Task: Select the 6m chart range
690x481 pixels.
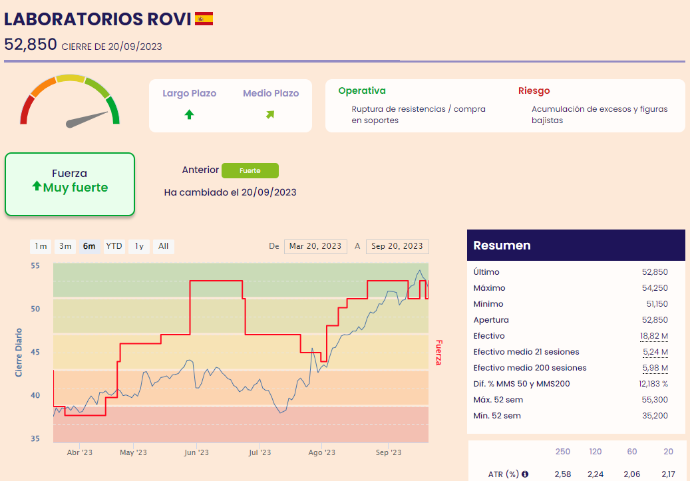Action: click(x=89, y=246)
